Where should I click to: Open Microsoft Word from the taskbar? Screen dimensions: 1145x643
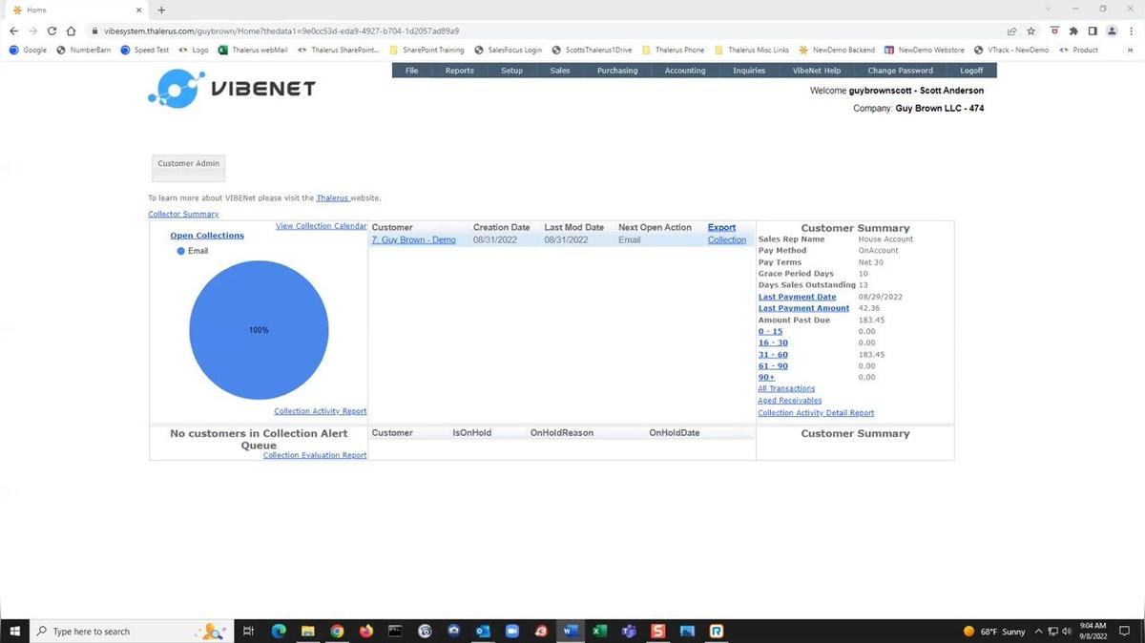(570, 632)
